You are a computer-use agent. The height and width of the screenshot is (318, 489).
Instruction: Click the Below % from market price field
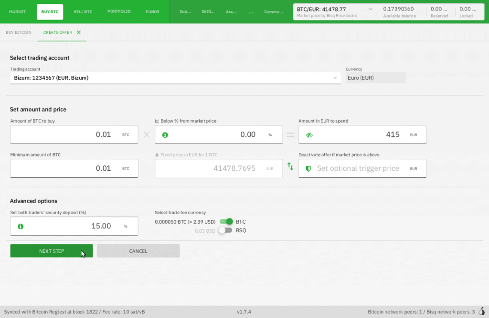click(219, 134)
